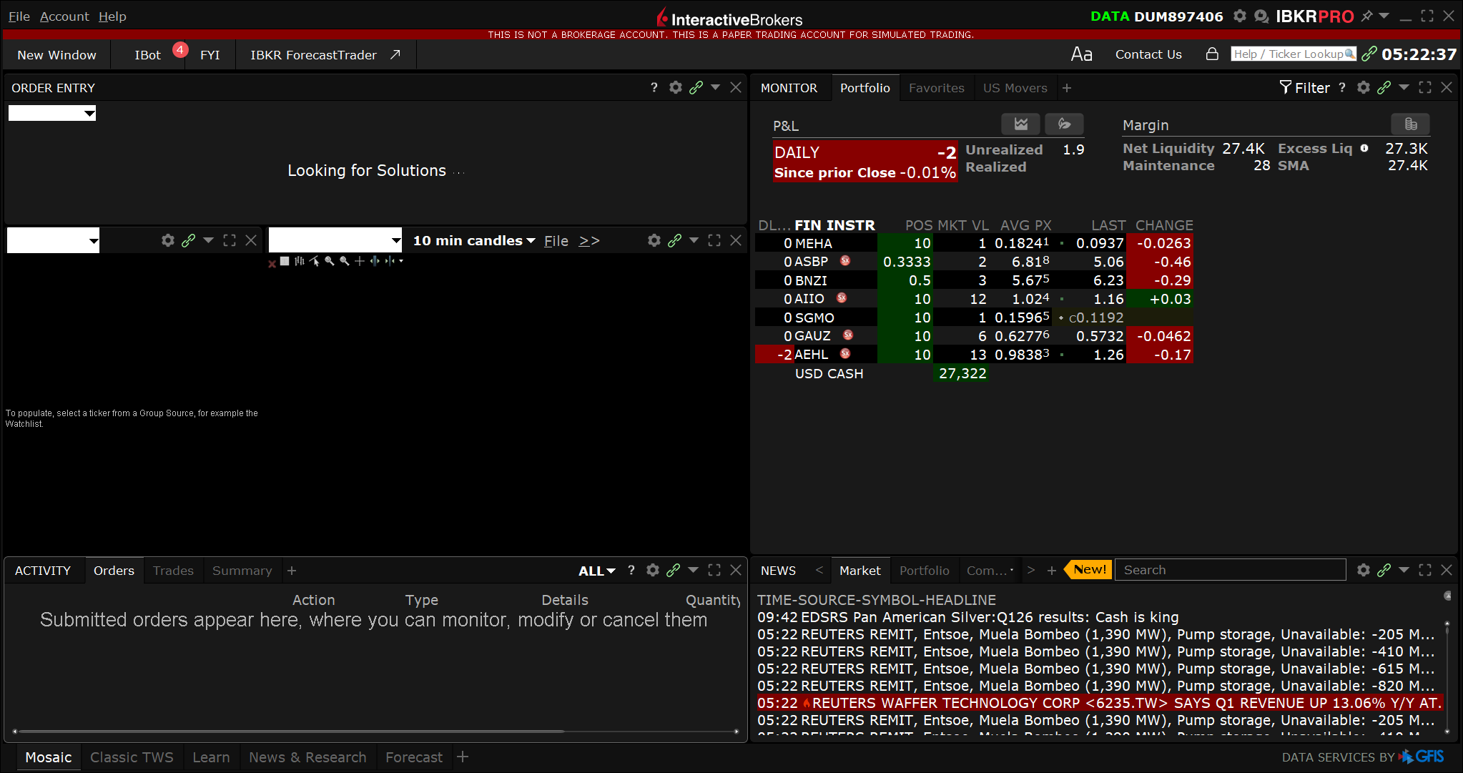Viewport: 1463px width, 773px height.
Task: Open the Monitor panel Filter
Action: click(x=1305, y=87)
